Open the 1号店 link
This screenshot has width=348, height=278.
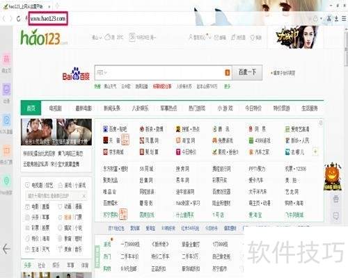[218, 215]
